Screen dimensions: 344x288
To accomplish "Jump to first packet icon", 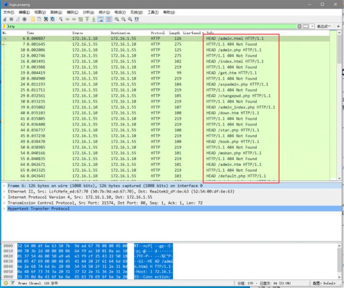I will coord(87,19).
